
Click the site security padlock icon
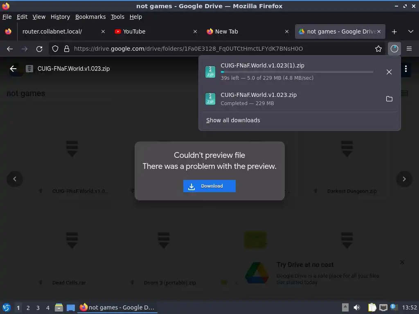click(x=67, y=49)
